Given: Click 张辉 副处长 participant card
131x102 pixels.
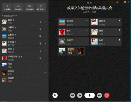Looking at the screenshot, I should click(x=73, y=32).
